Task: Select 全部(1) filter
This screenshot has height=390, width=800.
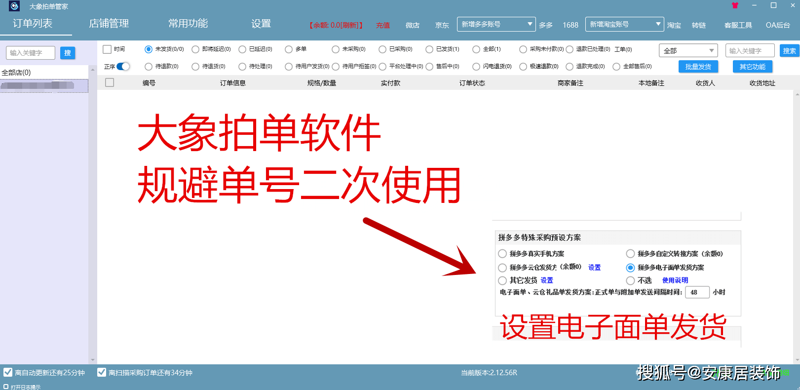Action: pos(476,49)
